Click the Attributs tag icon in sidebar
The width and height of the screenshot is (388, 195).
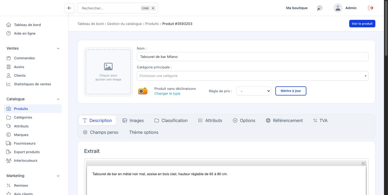[x=9, y=126]
